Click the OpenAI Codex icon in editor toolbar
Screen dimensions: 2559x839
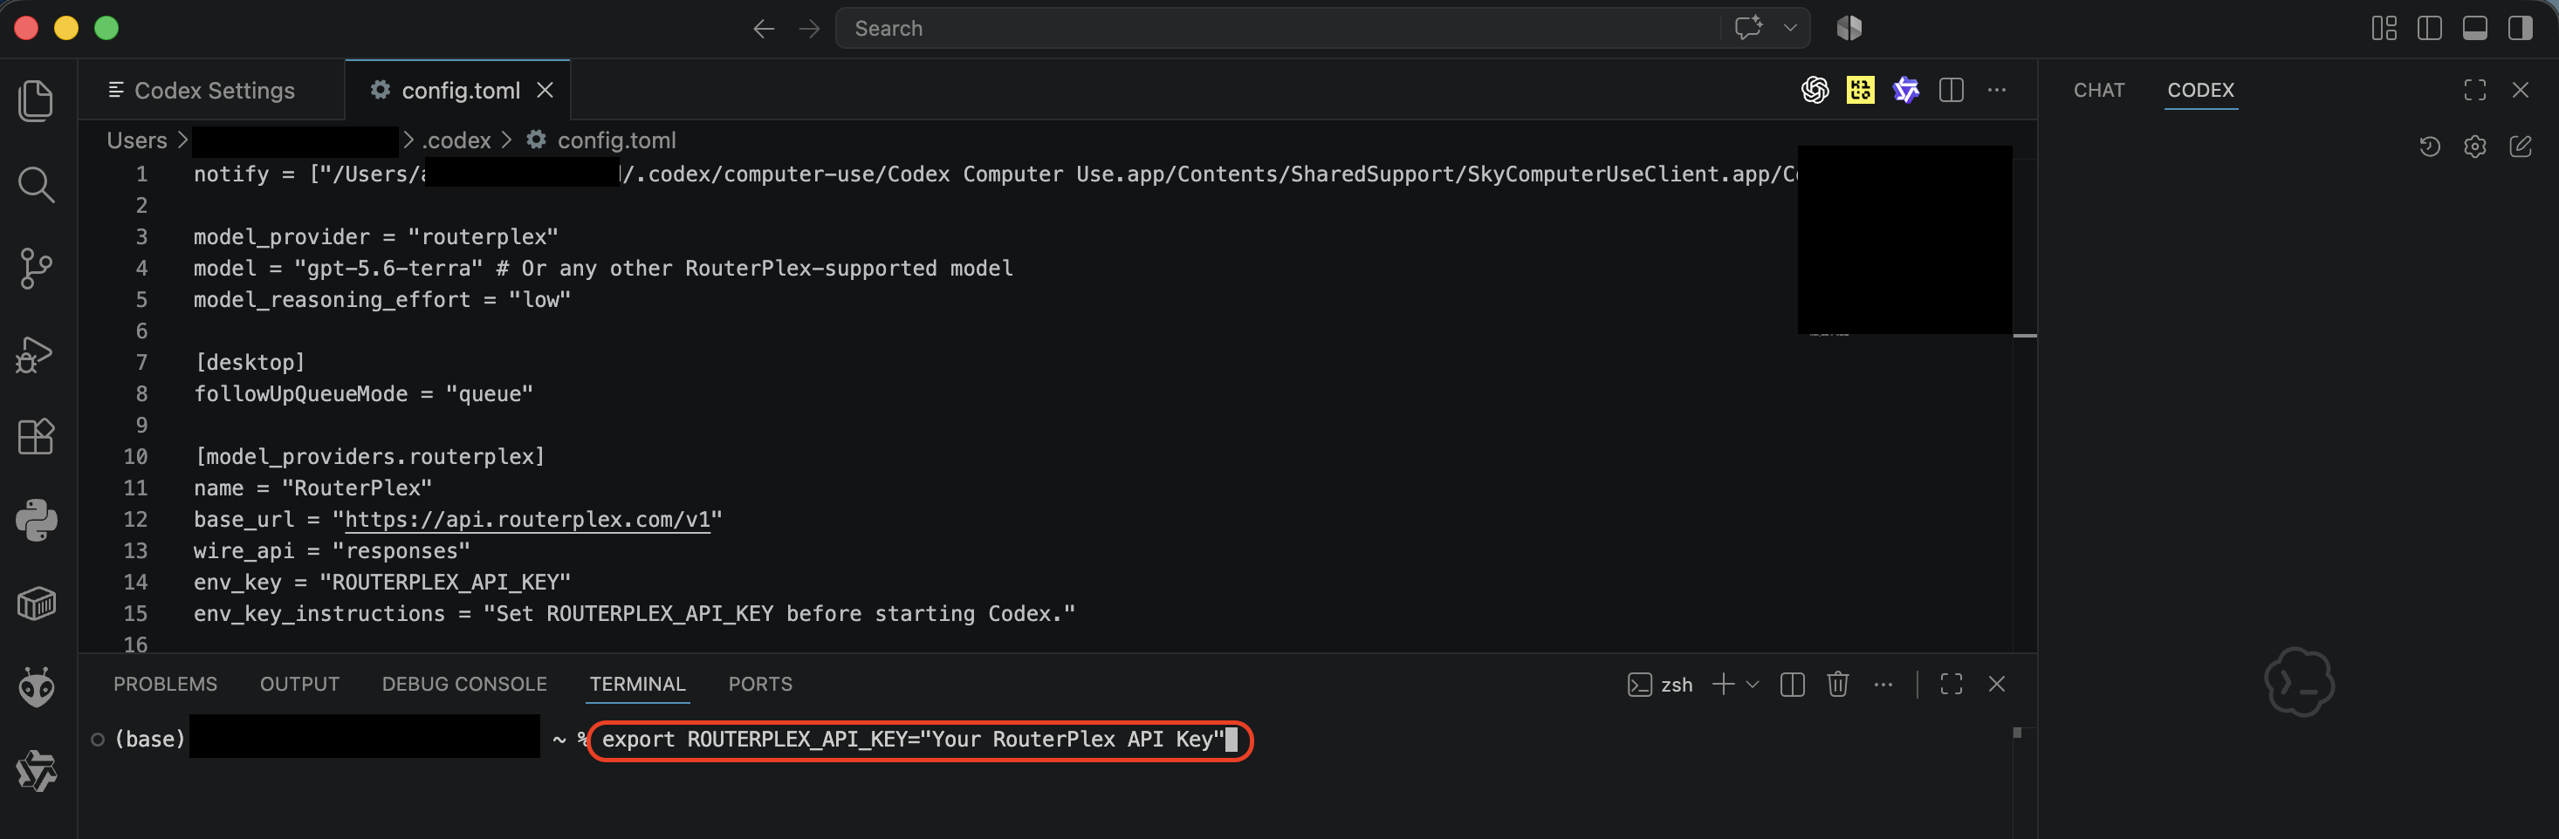(1815, 91)
